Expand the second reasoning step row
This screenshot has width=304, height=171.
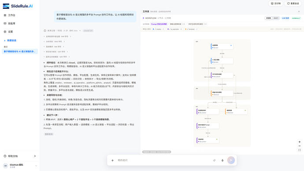(54, 41)
